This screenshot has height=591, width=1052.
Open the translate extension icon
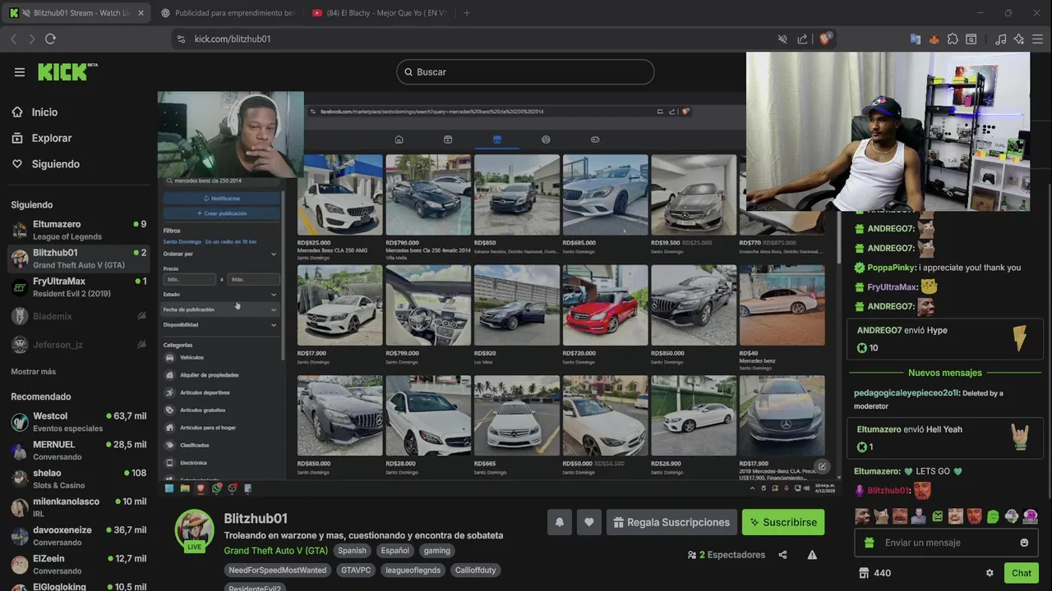pos(915,39)
